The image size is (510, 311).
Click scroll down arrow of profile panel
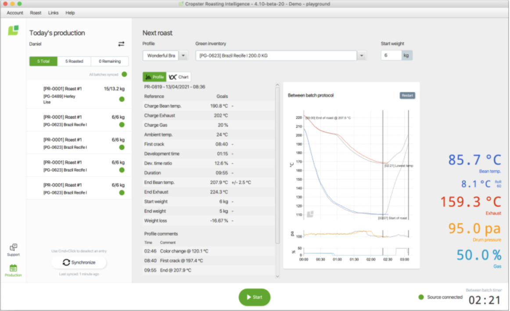tap(277, 276)
